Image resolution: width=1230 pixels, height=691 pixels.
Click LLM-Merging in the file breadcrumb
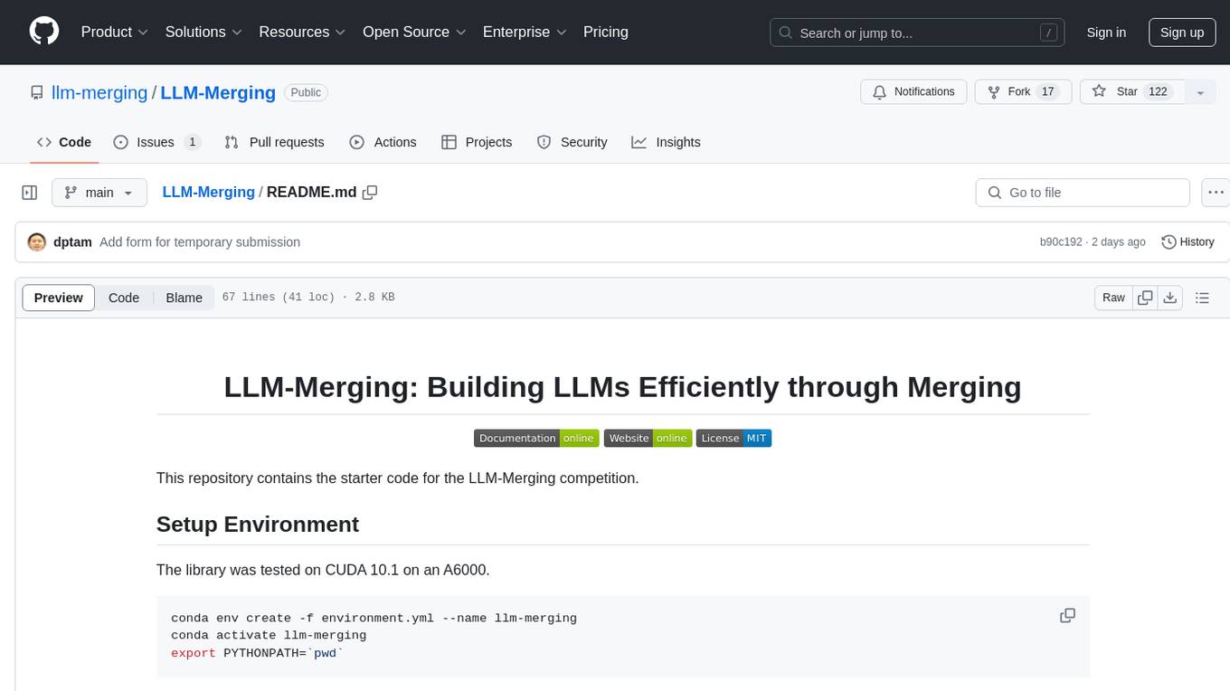click(208, 193)
